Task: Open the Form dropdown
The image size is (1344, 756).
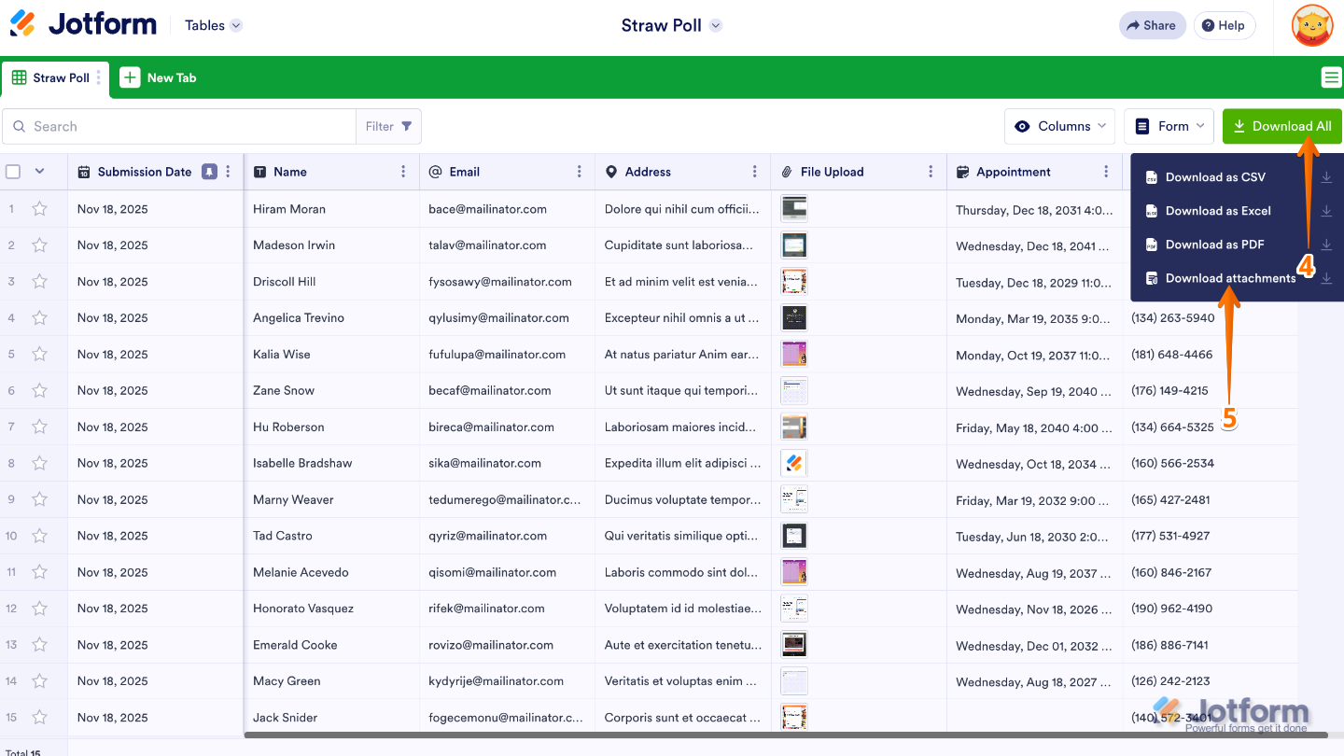Action: [1169, 126]
